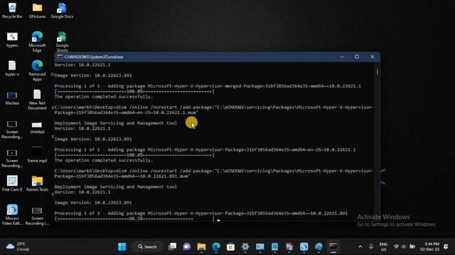Click the 88.5% progress bar line
455x255 pixels.
[x=134, y=219]
